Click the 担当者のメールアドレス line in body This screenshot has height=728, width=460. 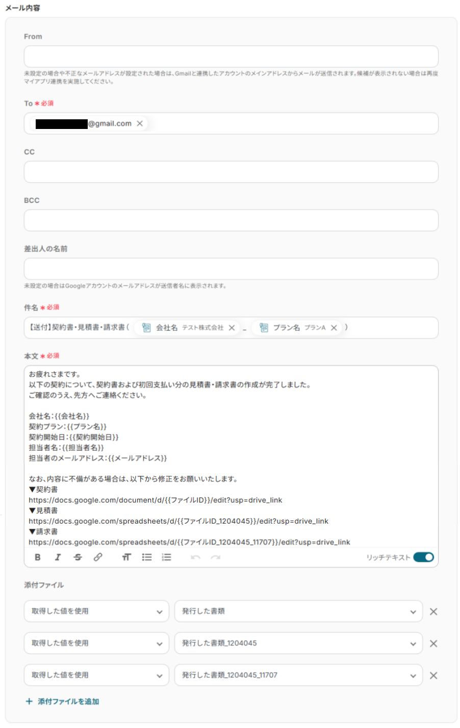coord(98,458)
